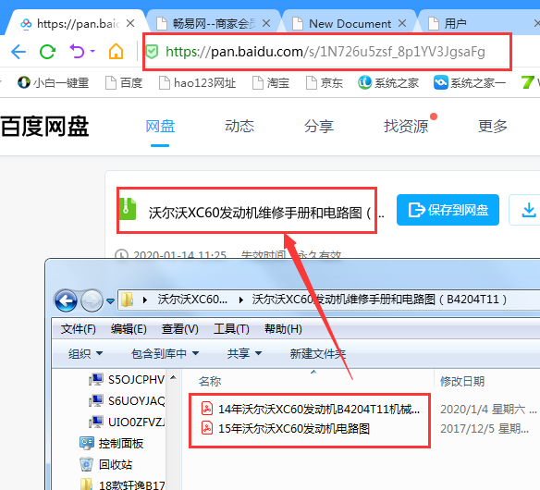The height and width of the screenshot is (490, 540).
Task: Click PDF icon of 14年沃尔沃 file
Action: click(206, 409)
